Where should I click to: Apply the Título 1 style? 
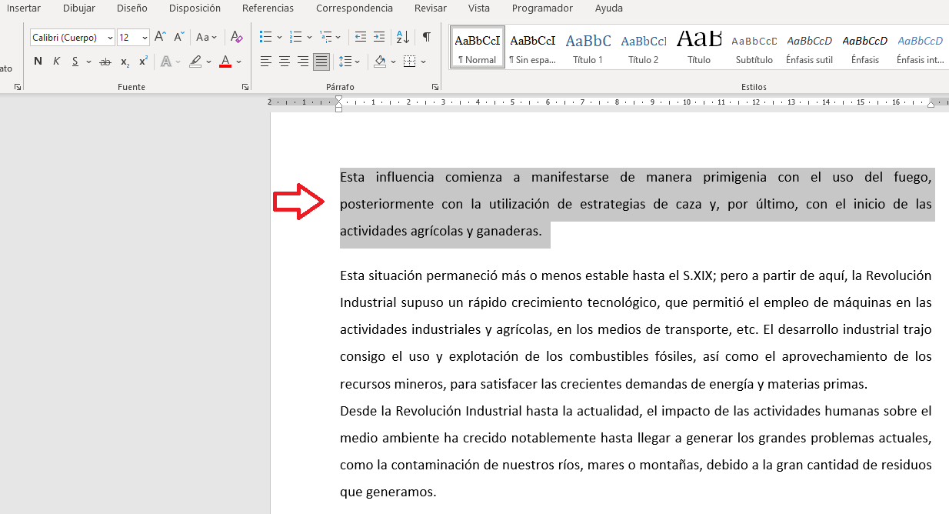click(588, 48)
